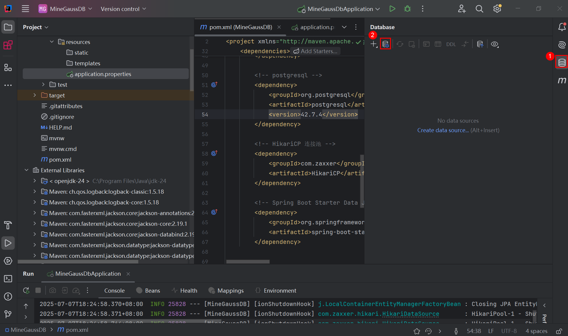Click the Data Source Properties icon
568x336 pixels.
pyautogui.click(x=385, y=44)
